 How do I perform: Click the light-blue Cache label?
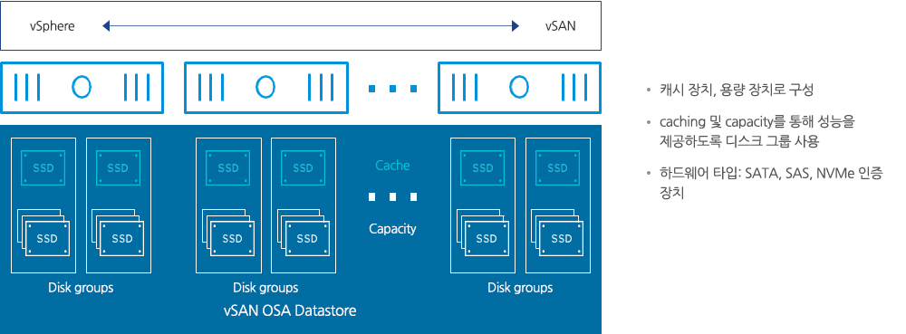point(392,166)
